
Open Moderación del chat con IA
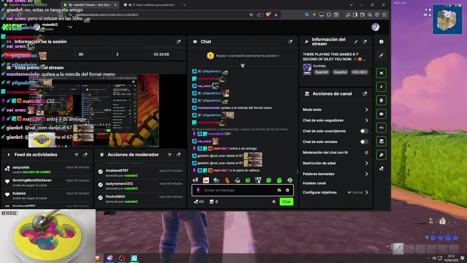coord(336,153)
